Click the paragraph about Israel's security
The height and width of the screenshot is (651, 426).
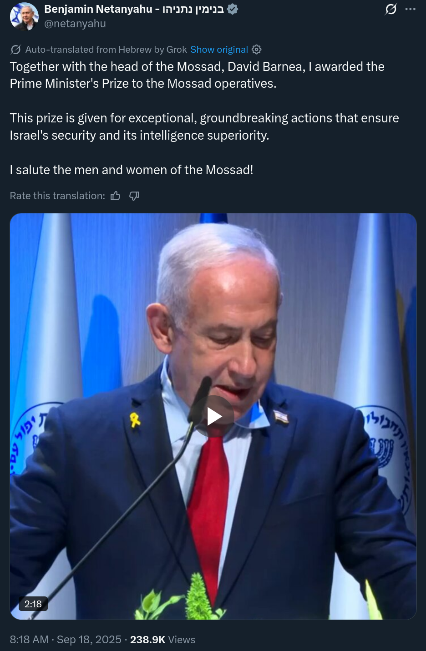pos(204,126)
